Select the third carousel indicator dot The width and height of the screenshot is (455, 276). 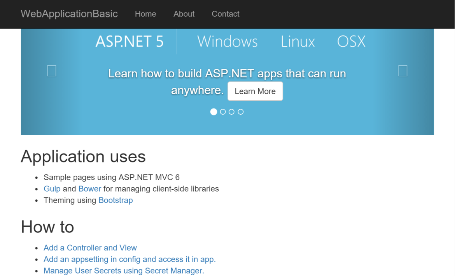pos(231,112)
